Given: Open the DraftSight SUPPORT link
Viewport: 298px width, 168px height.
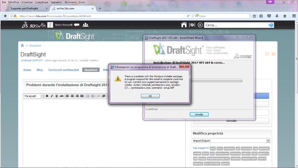Looking at the screenshot, I should tap(32, 60).
